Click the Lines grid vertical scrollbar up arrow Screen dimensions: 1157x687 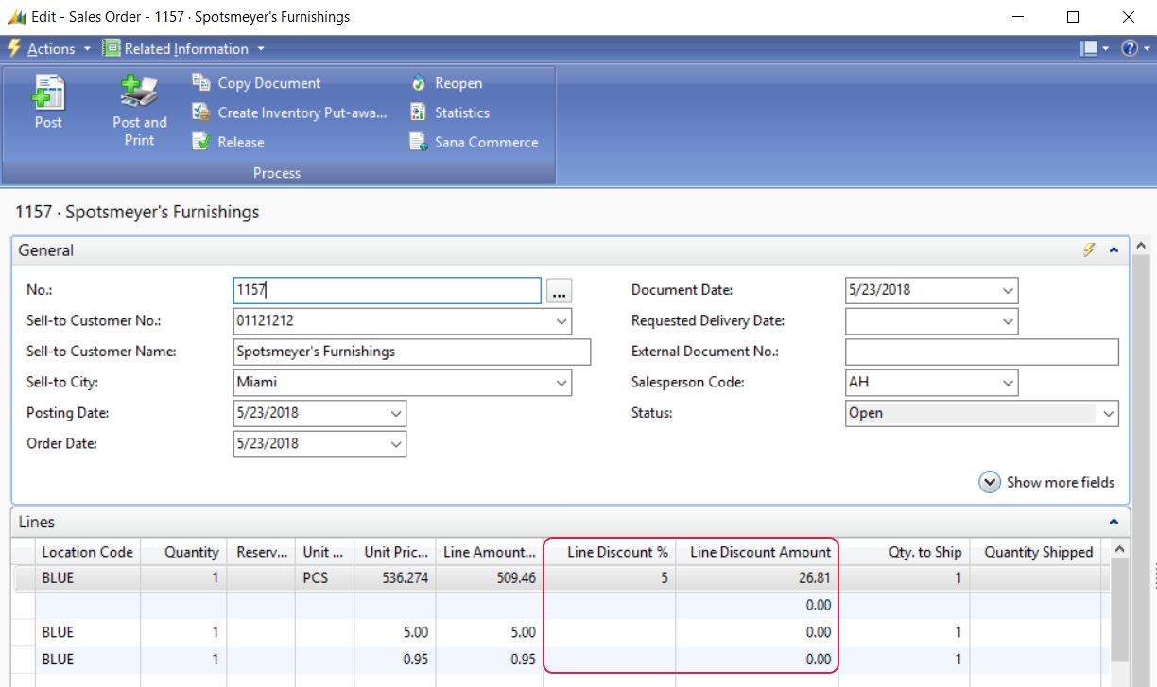click(1119, 549)
